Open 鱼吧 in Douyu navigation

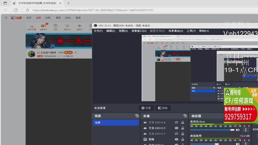click(78, 18)
